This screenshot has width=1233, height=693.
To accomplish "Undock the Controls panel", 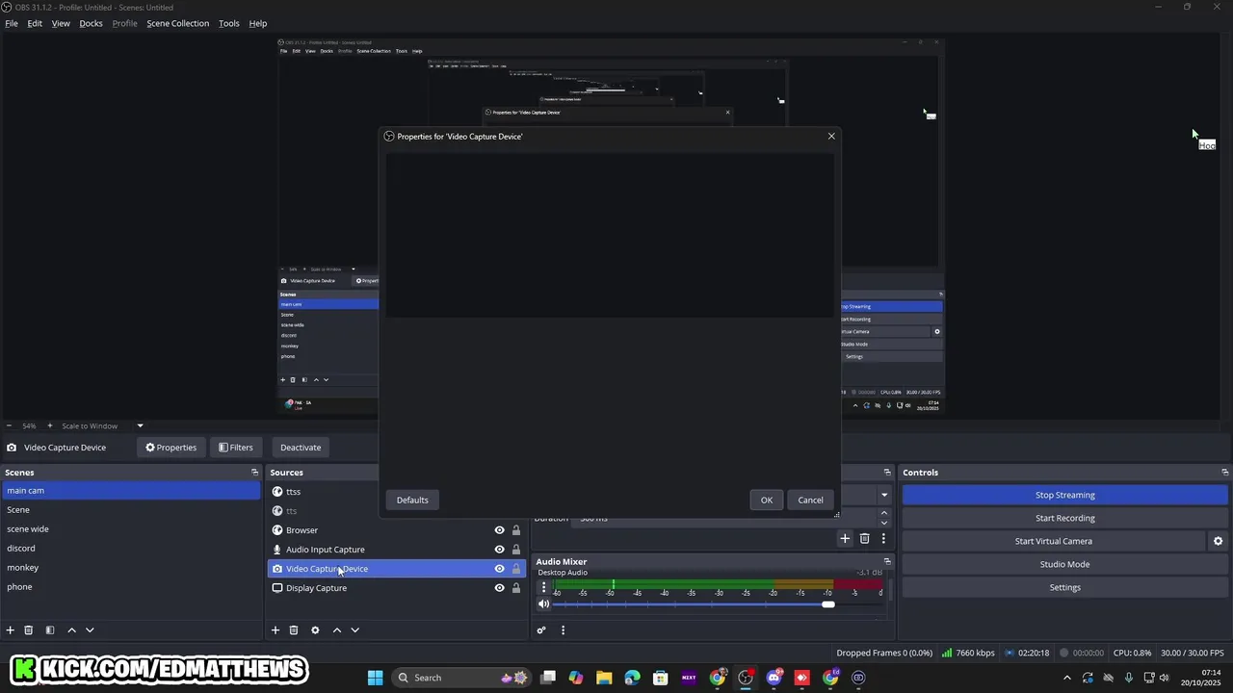I will point(1224,473).
